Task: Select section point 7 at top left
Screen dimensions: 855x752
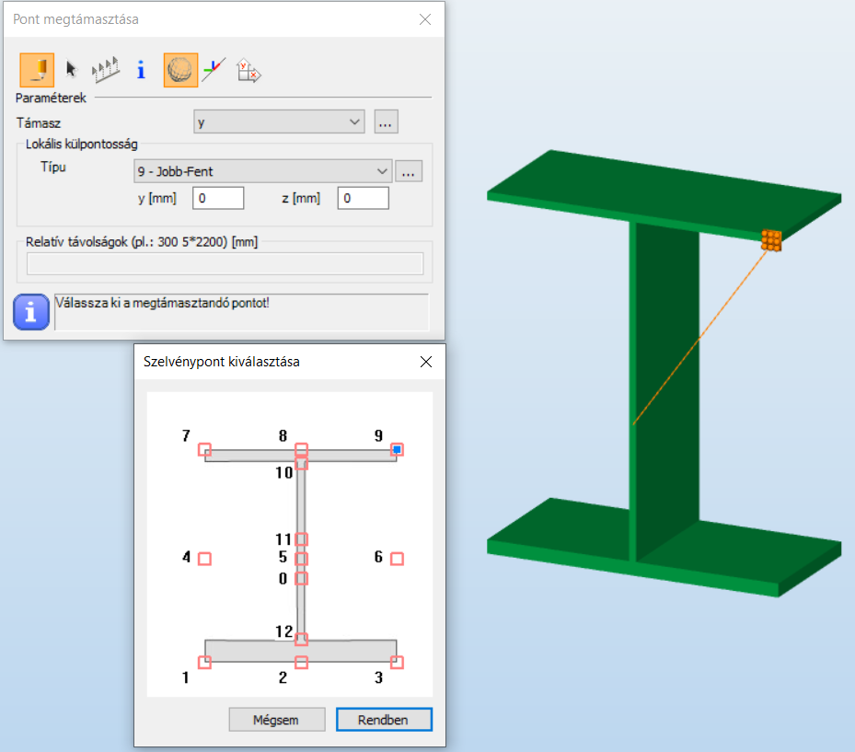Action: pos(204,449)
